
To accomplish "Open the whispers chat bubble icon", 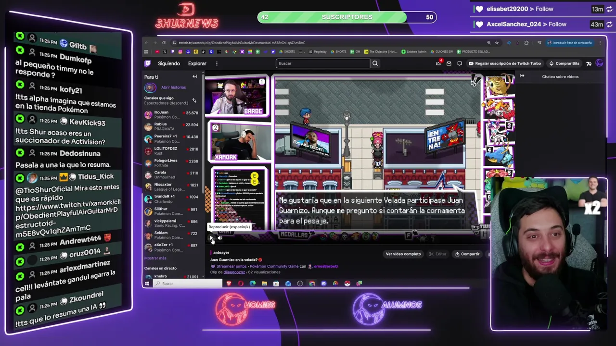I will [x=459, y=63].
